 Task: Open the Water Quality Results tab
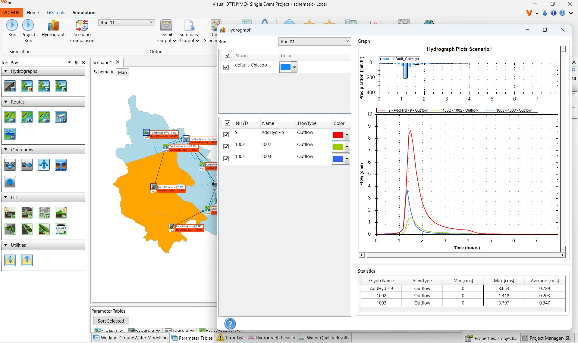[324, 338]
